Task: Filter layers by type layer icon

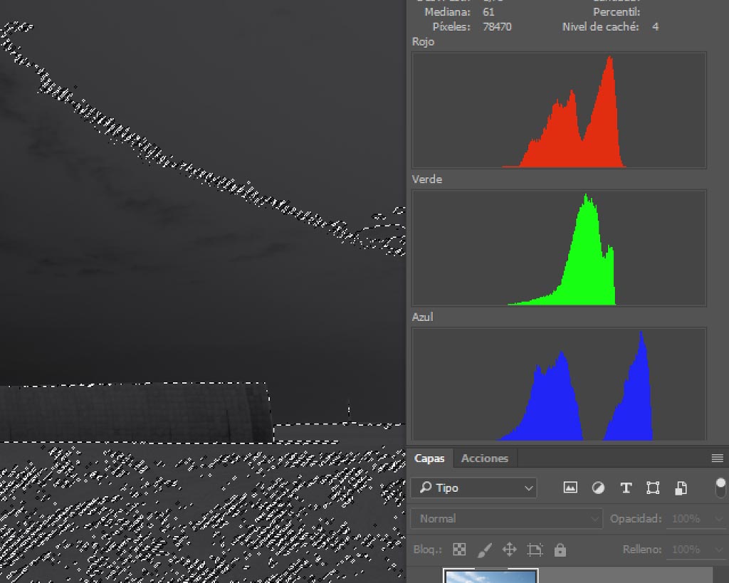Action: click(x=626, y=488)
